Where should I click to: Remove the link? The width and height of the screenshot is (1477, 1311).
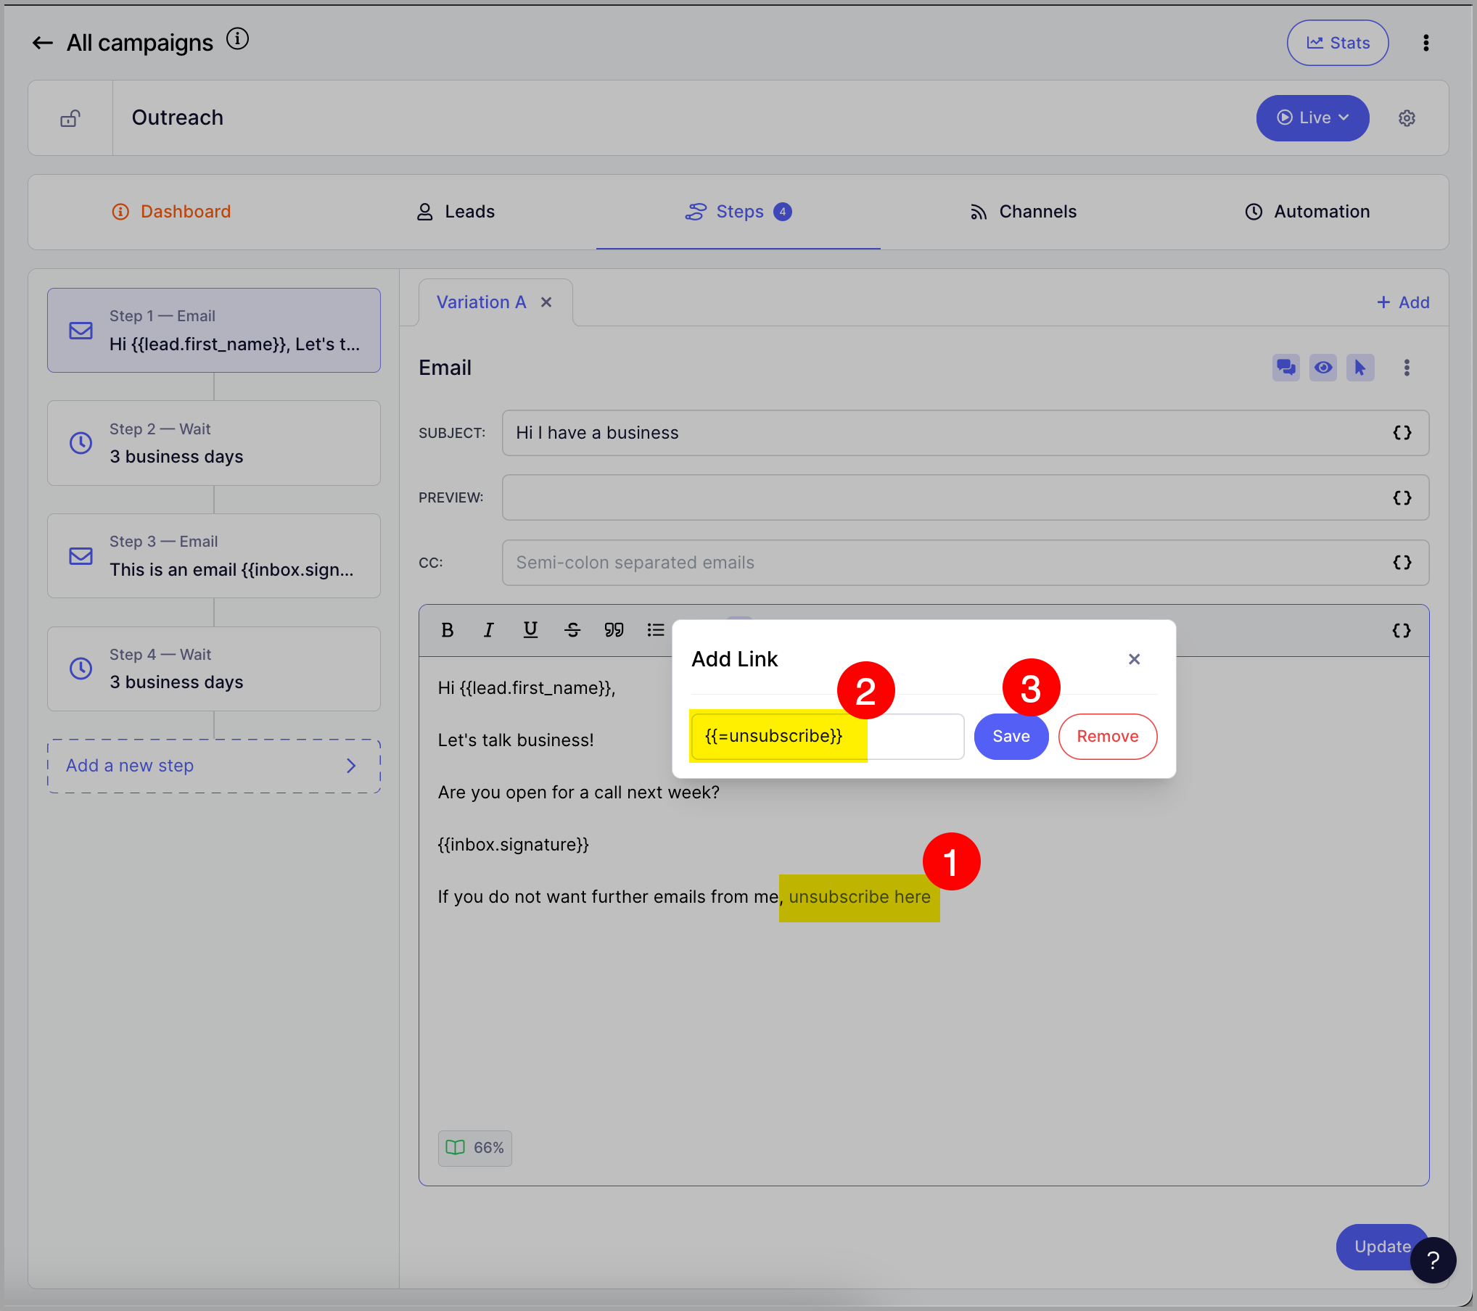tap(1108, 737)
